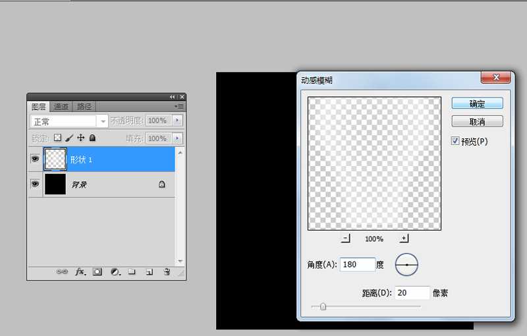The width and height of the screenshot is (527, 336).
Task: Uncheck the 预览 preview checkbox
Action: click(x=455, y=141)
